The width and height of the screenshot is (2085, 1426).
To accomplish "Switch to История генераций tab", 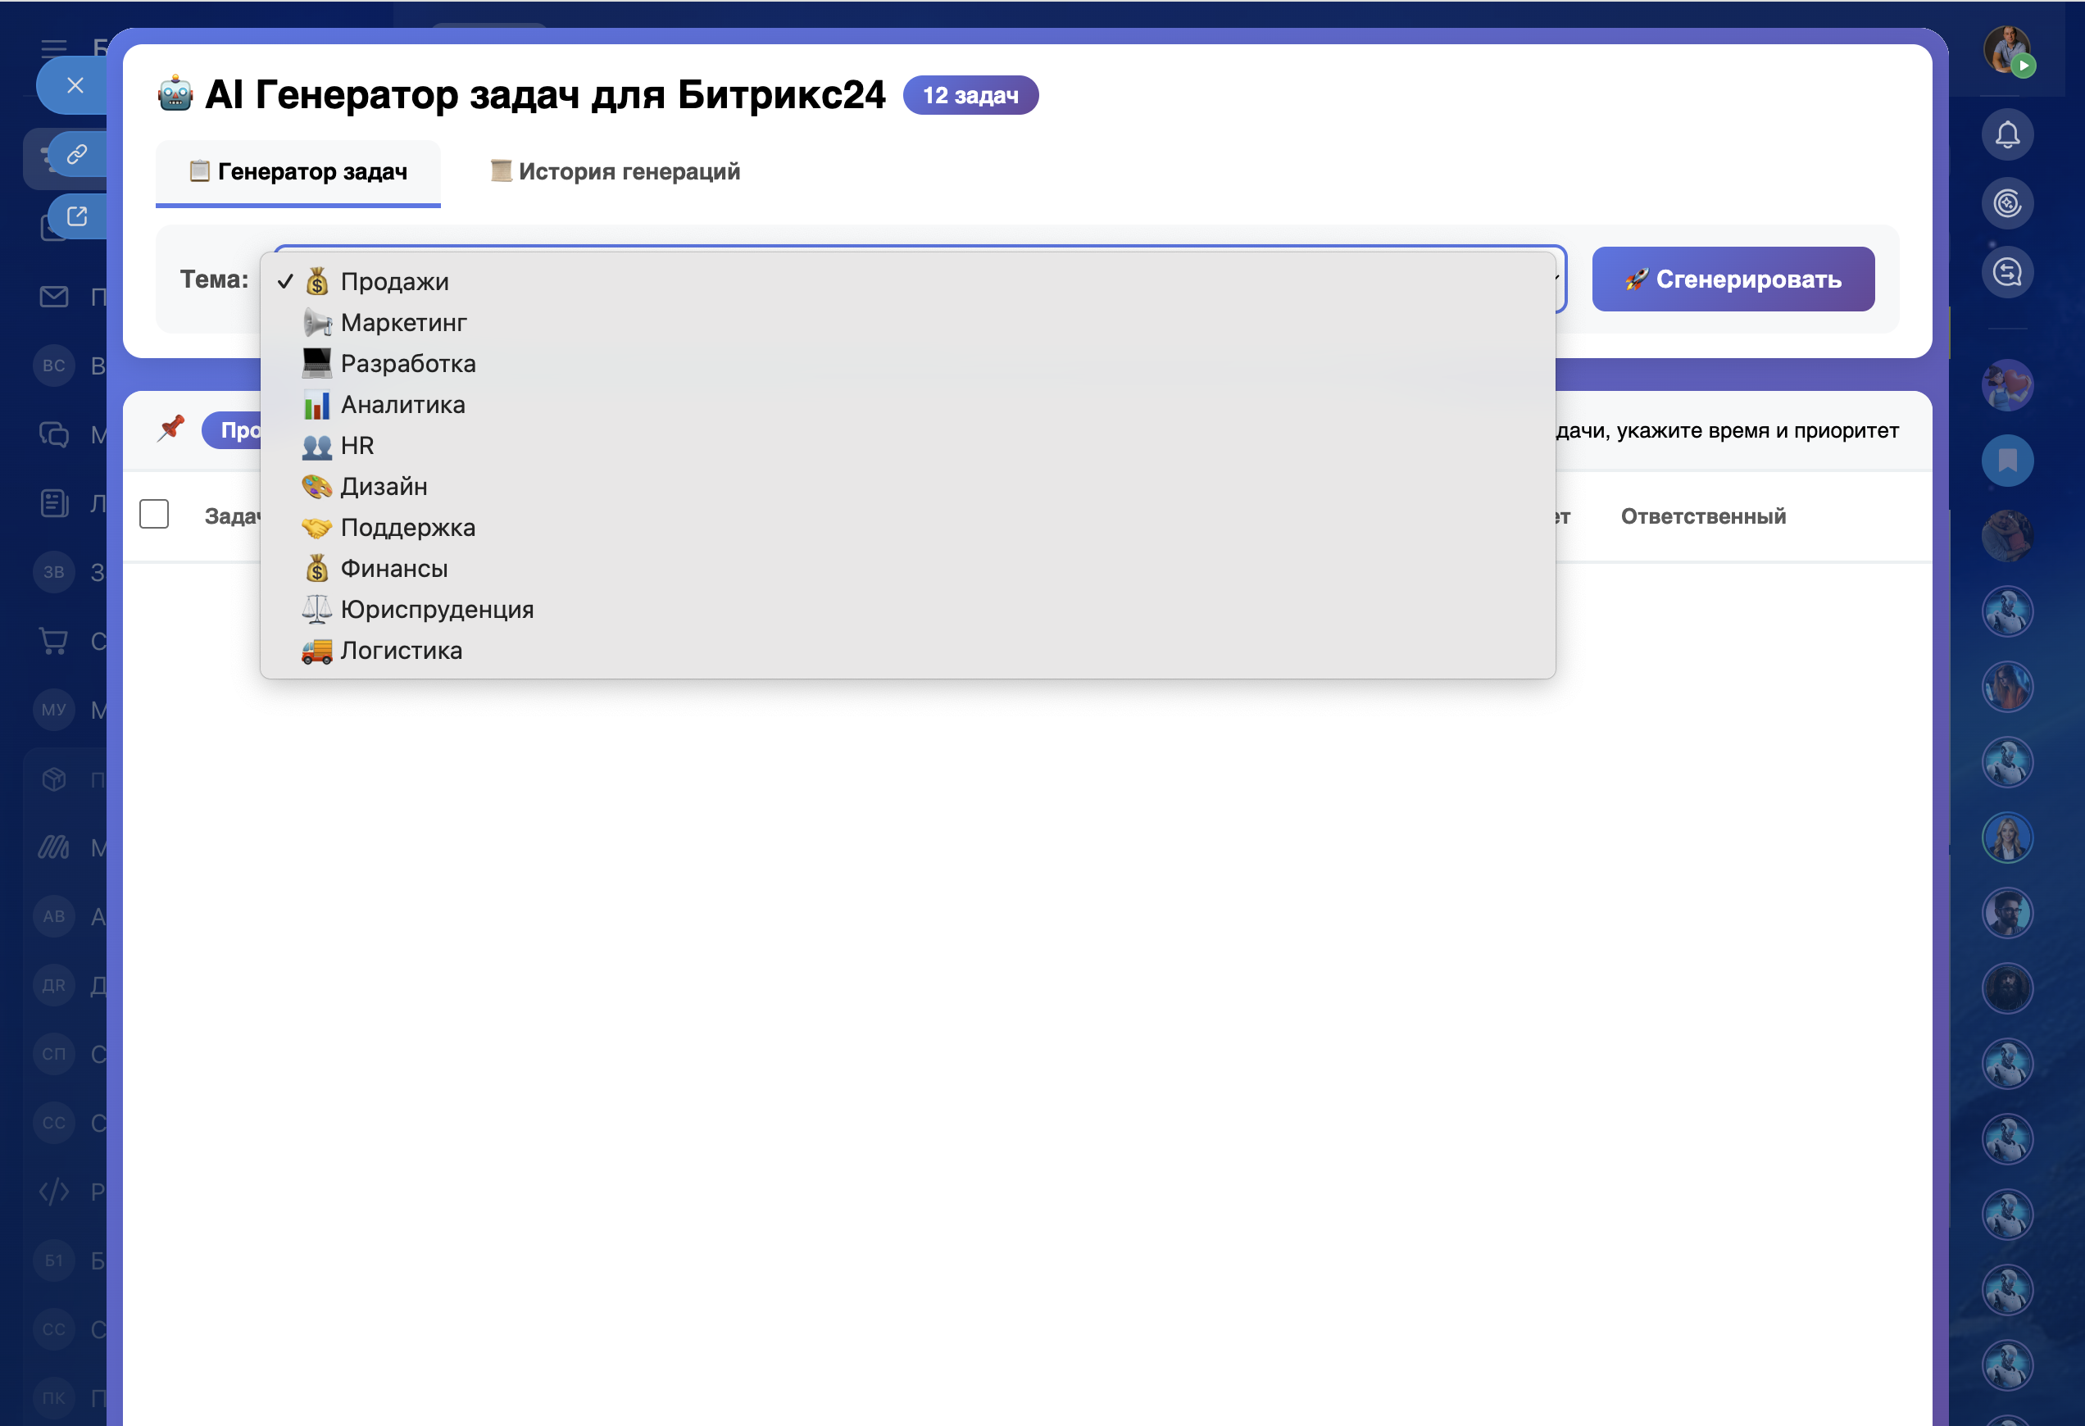I will 616,171.
